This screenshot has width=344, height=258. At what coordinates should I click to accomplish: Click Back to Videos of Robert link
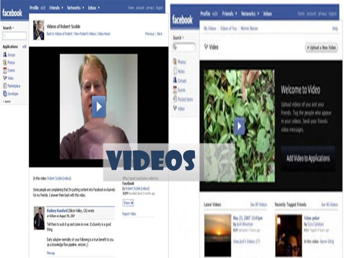pyautogui.click(x=59, y=34)
